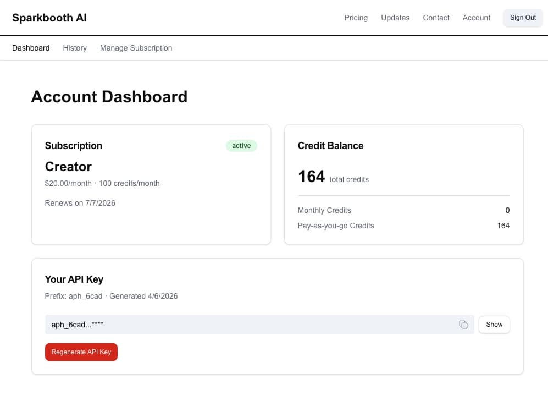Image resolution: width=548 pixels, height=406 pixels.
Task: Open the Manage Subscription tab
Action: point(136,48)
